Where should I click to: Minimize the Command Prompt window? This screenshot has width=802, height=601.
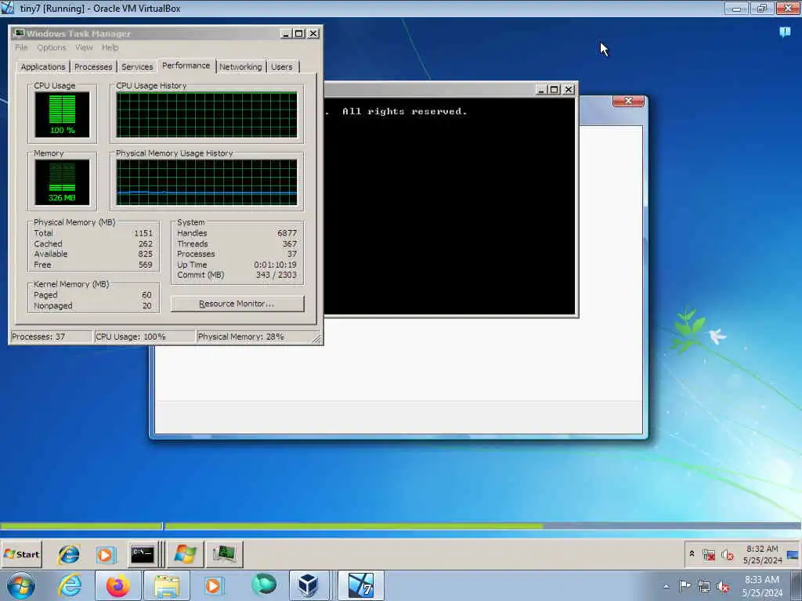click(x=541, y=89)
